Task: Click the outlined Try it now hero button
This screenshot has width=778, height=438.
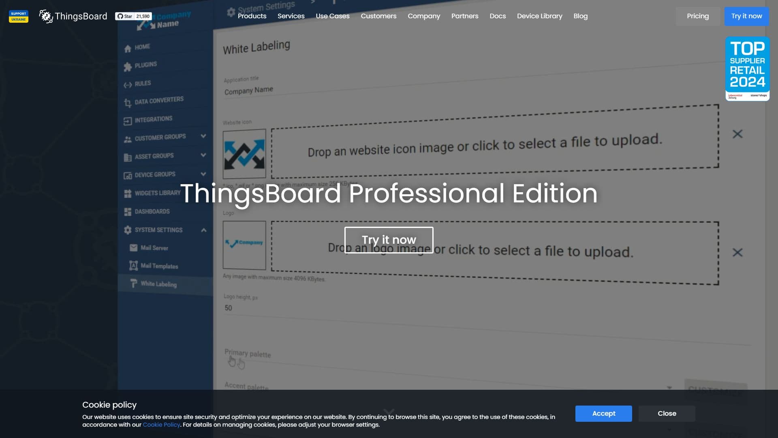Action: tap(389, 240)
